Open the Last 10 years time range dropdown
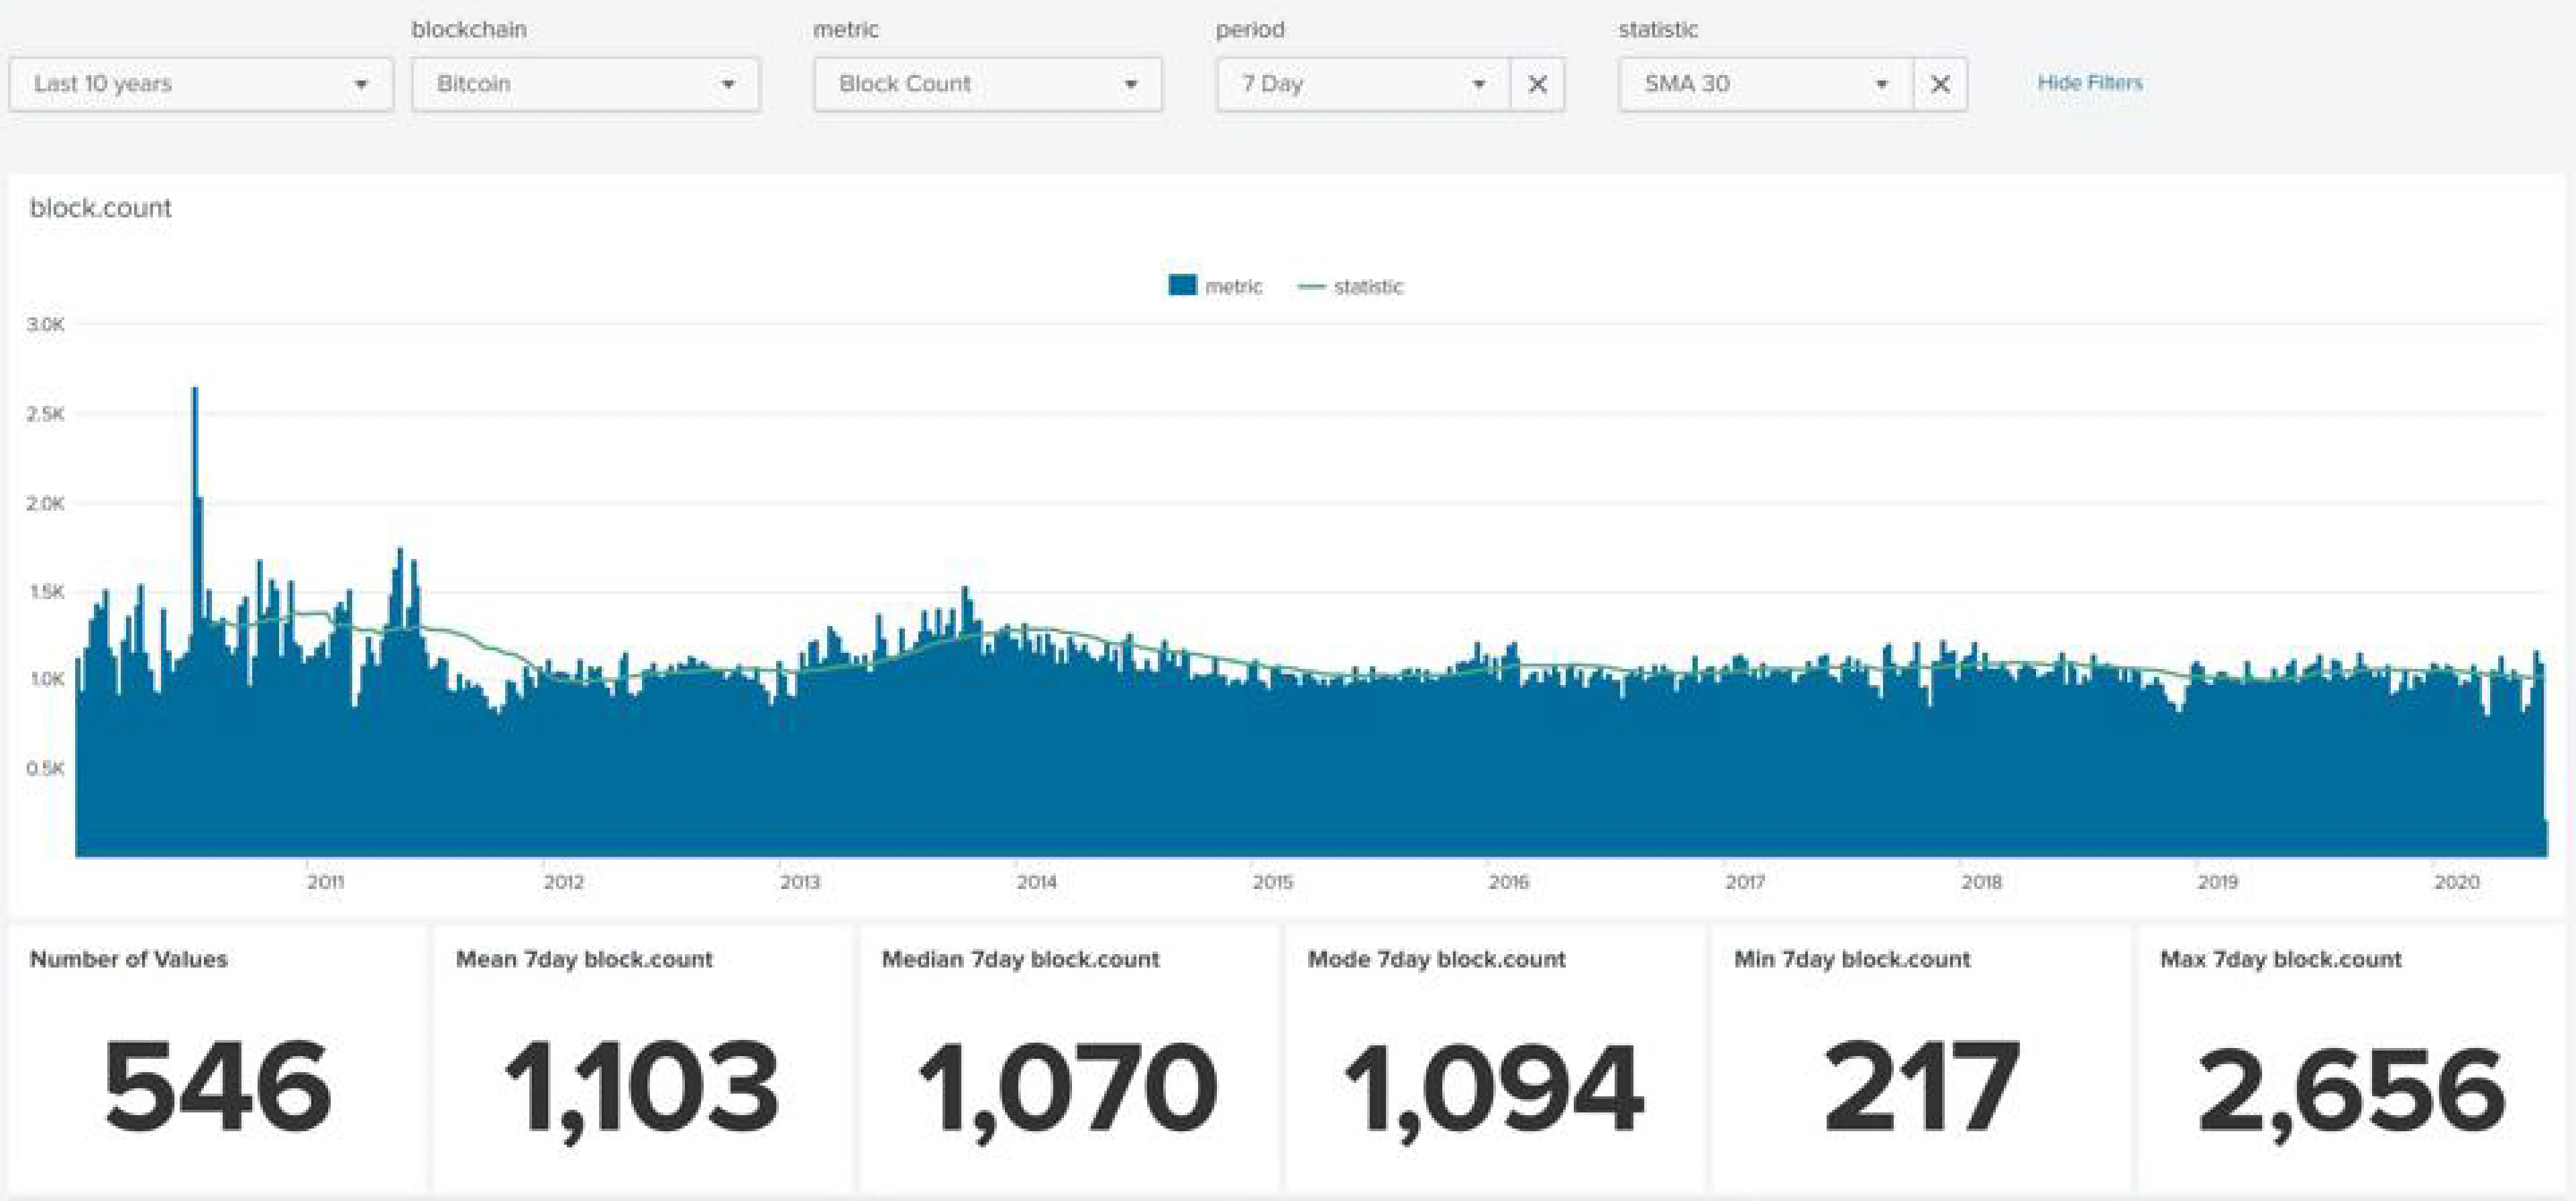Image resolution: width=2576 pixels, height=1201 pixels. [x=201, y=84]
